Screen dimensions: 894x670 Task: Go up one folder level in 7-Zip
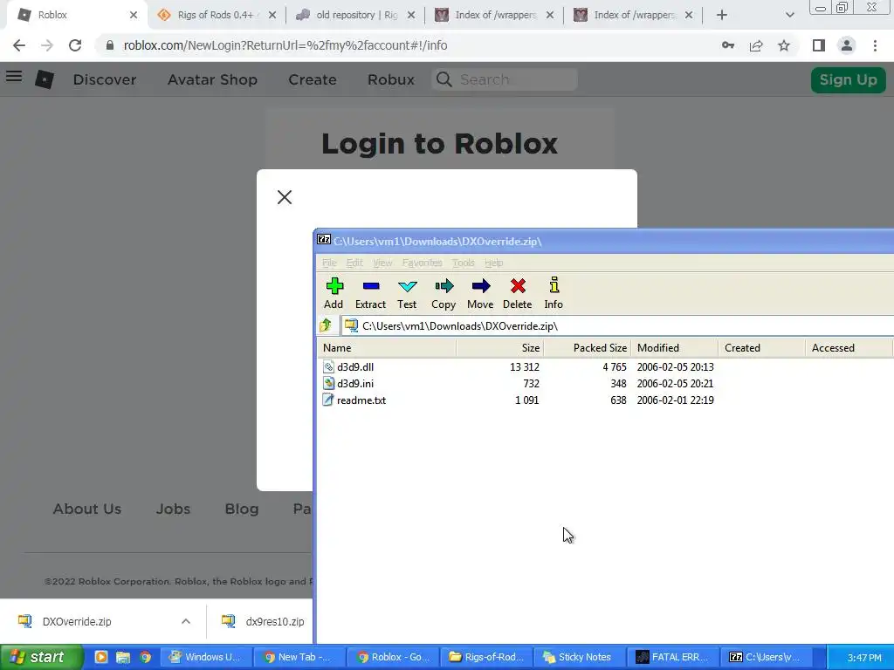coord(327,325)
